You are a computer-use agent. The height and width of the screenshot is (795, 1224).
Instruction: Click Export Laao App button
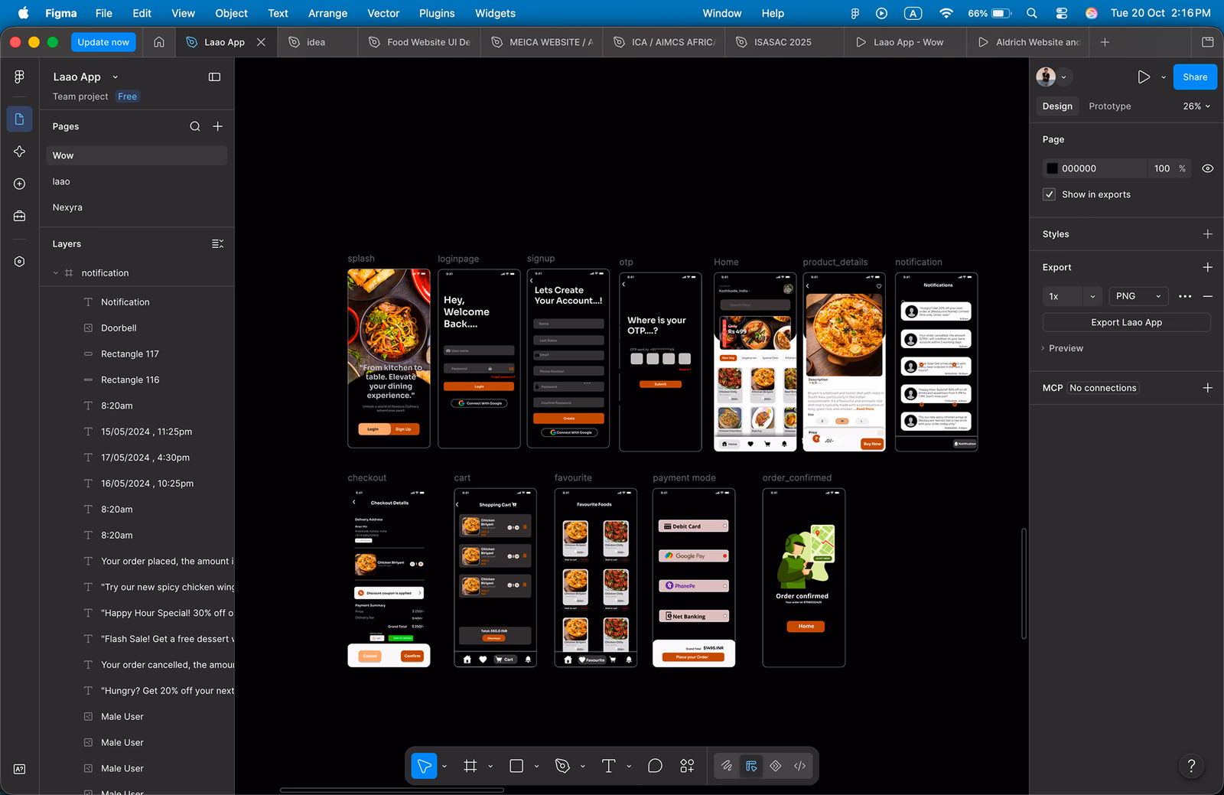[1126, 322]
